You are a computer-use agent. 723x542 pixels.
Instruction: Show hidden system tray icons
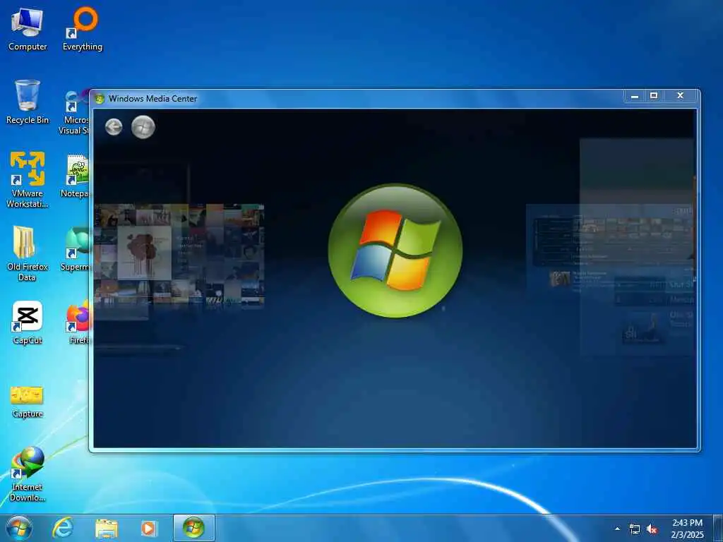[x=617, y=529]
